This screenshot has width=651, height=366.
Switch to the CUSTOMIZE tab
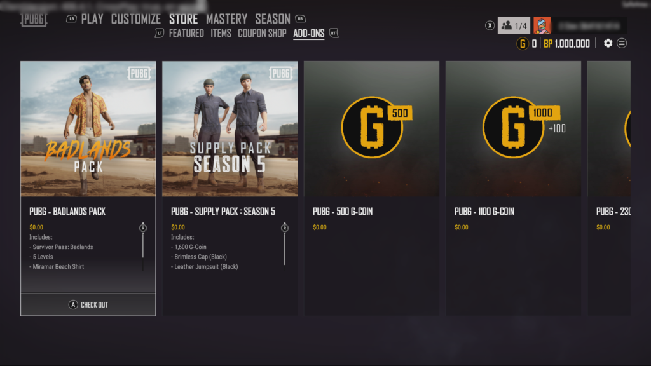pyautogui.click(x=136, y=19)
